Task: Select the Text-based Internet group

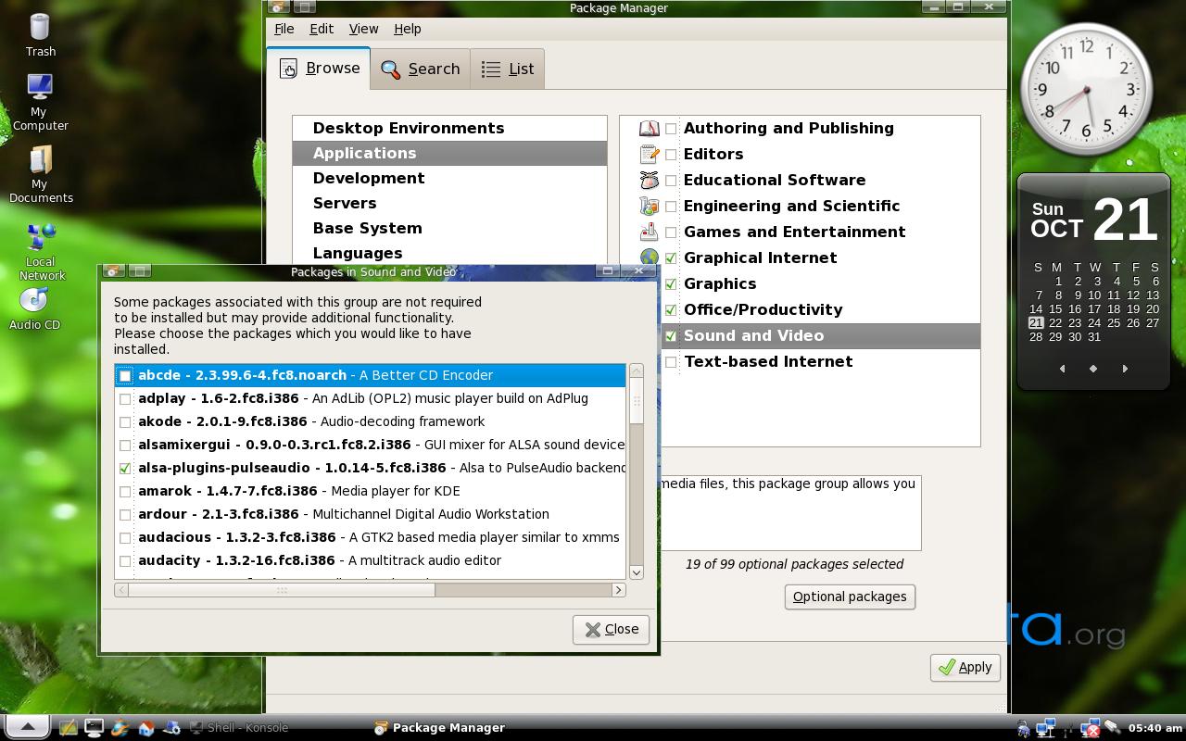Action: (768, 362)
